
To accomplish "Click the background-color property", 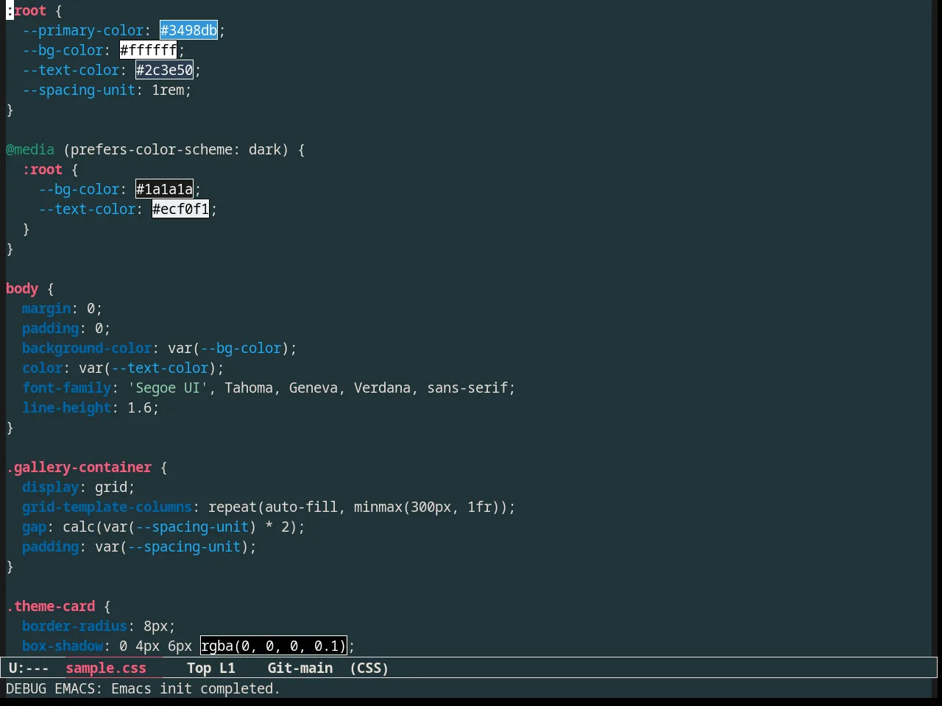I will 87,348.
